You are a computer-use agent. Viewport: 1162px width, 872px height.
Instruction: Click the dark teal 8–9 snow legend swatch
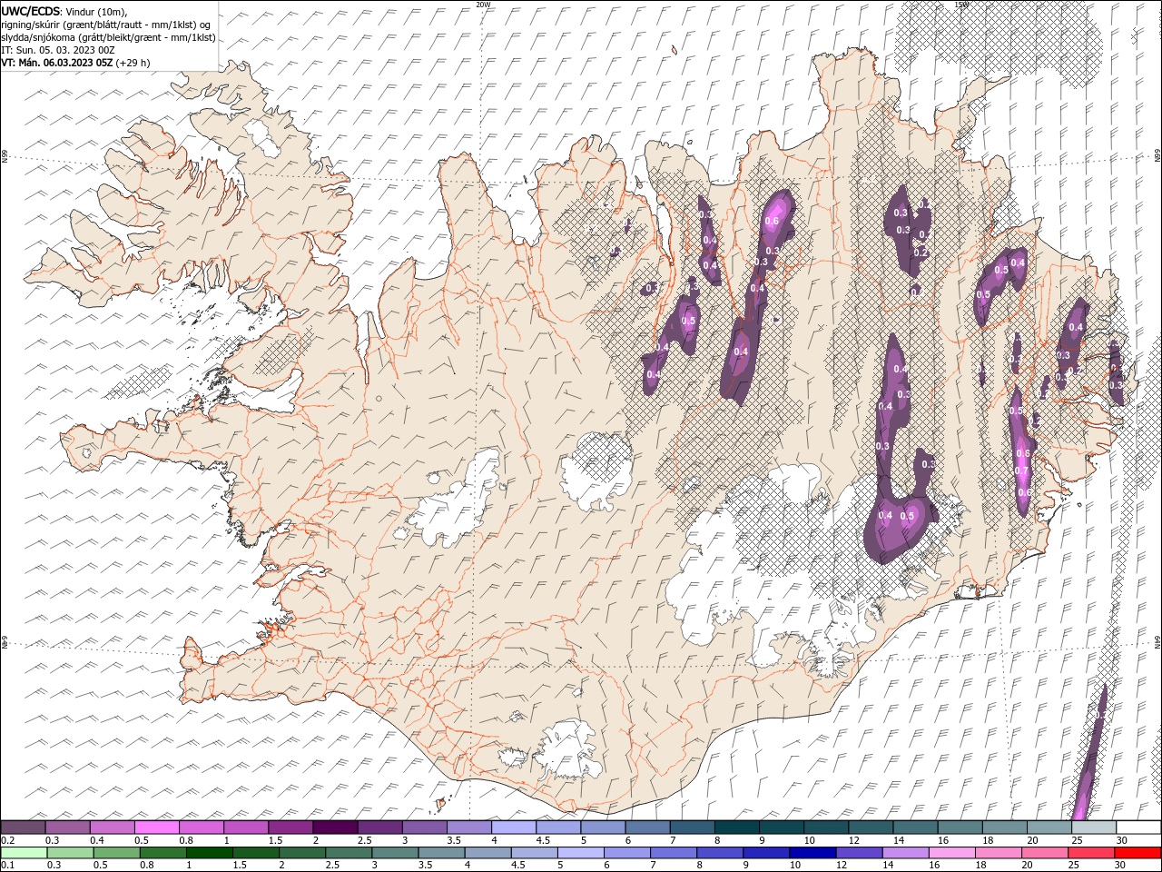737,827
